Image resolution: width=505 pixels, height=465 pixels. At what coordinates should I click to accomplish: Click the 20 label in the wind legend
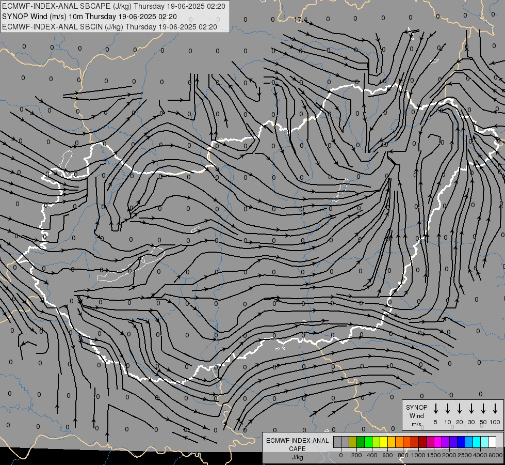pos(460,422)
